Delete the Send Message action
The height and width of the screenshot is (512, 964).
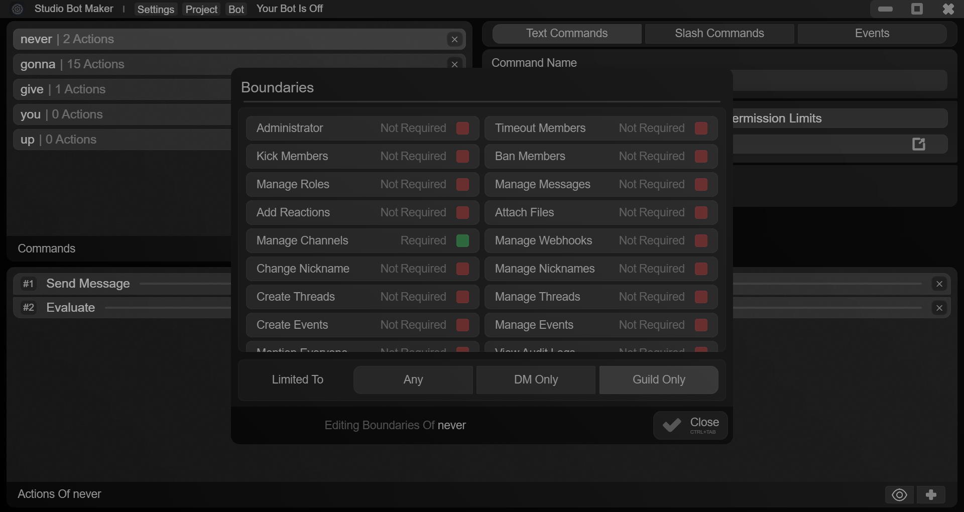[x=939, y=284]
